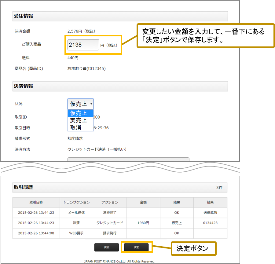Click the 取引日時 column header
The width and height of the screenshot is (275, 264).
coord(36,202)
